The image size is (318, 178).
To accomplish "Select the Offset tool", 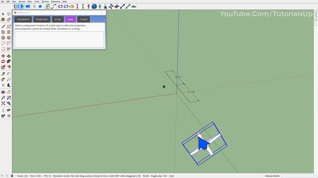I will (9, 67).
